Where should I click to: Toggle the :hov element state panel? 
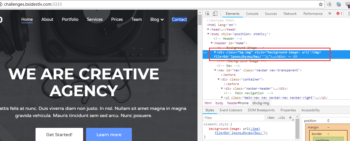click(271, 118)
